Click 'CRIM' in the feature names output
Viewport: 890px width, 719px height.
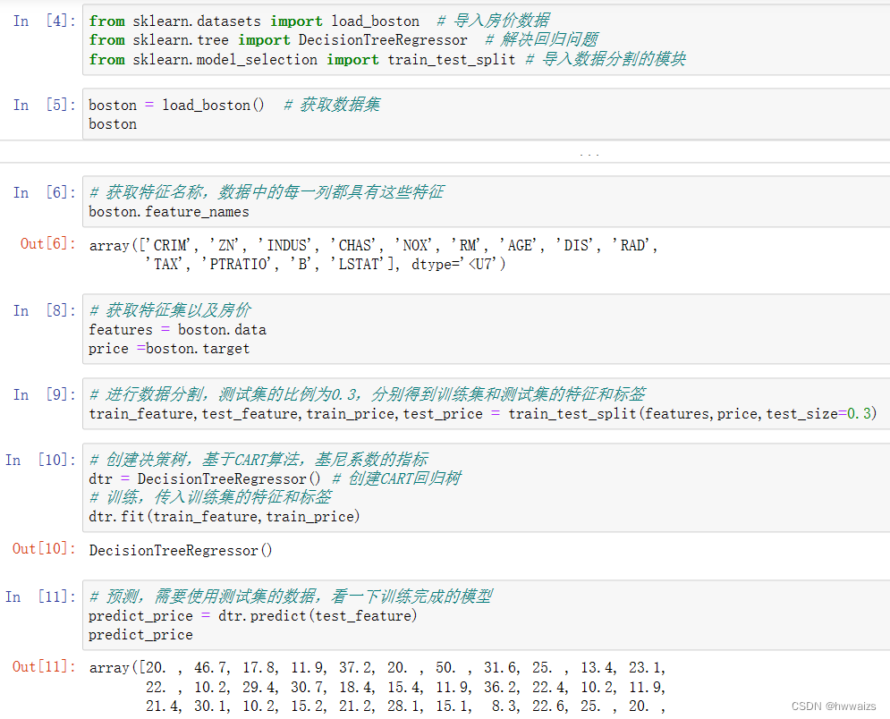click(x=168, y=245)
